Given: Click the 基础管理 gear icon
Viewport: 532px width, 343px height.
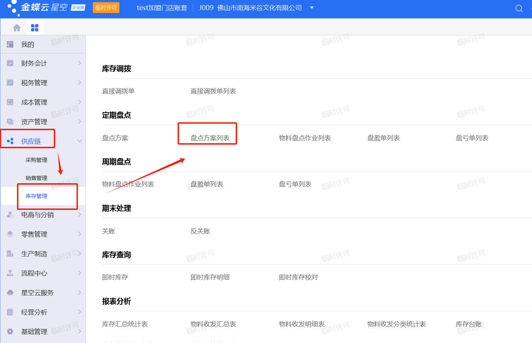Looking at the screenshot, I should 10,331.
